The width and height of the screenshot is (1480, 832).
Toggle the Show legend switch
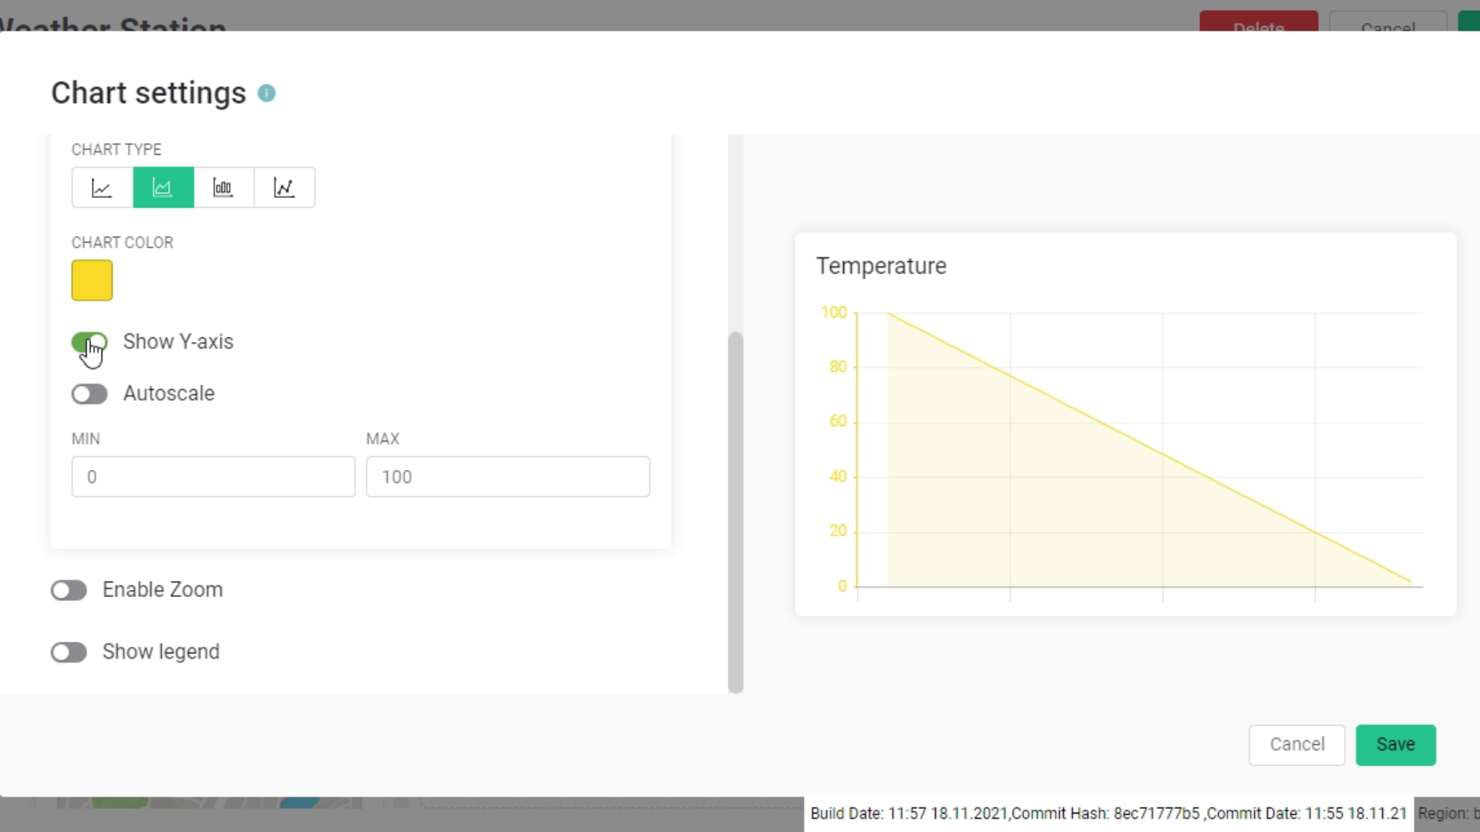(68, 651)
